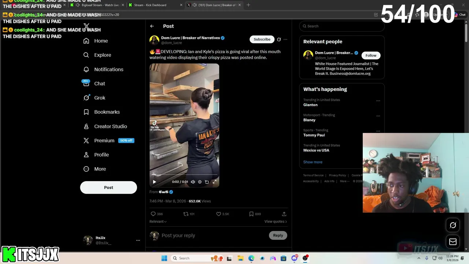Viewport: 469px width, 264px height.
Task: Open Terms of Service link
Action: [313, 175]
